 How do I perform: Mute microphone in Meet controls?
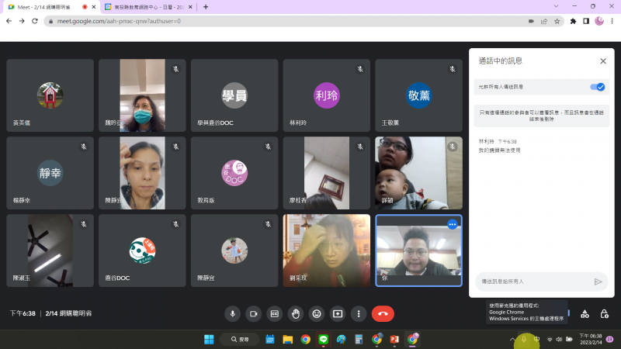[232, 314]
